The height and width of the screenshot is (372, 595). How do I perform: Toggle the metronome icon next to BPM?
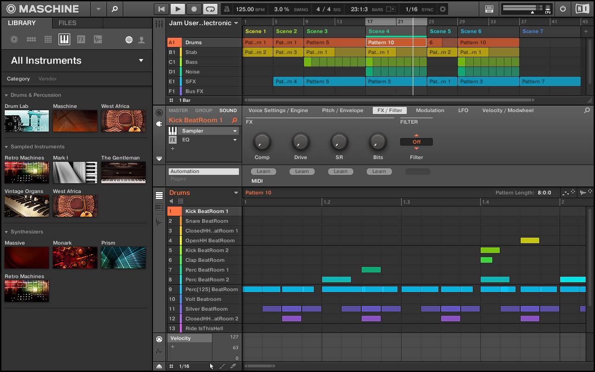[x=227, y=9]
